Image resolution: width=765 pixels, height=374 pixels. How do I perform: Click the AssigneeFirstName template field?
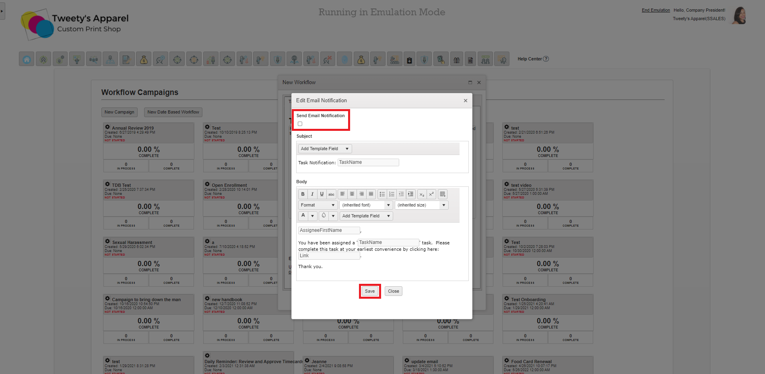coord(329,230)
